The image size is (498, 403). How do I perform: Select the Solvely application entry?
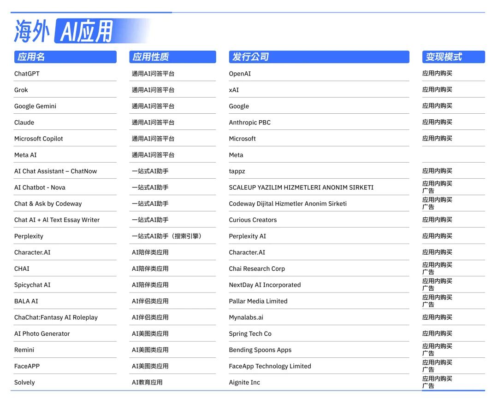click(x=24, y=382)
